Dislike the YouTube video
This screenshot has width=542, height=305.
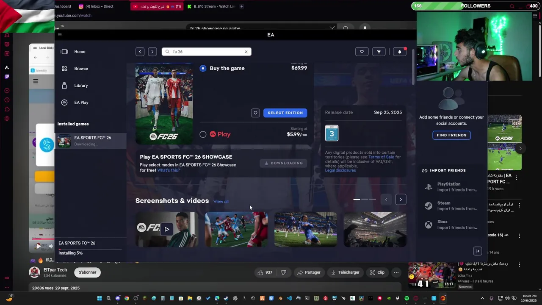tap(284, 272)
